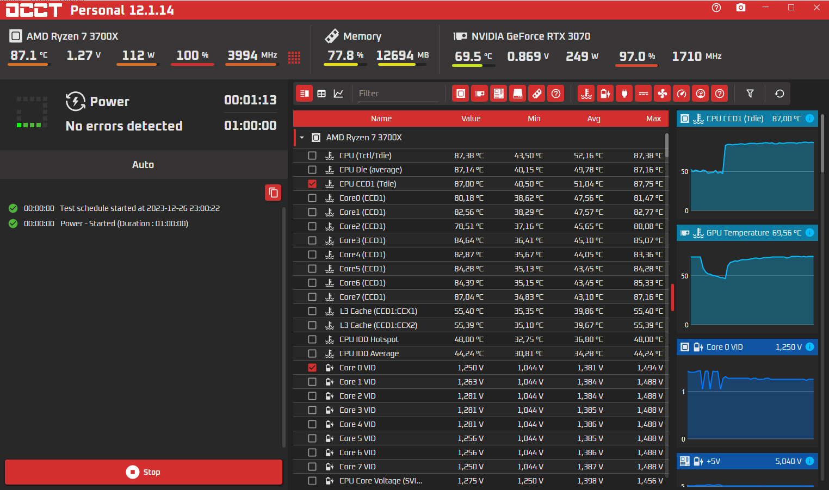Image resolution: width=829 pixels, height=490 pixels.
Task: Sort sensors by the Avg column header
Action: [594, 119]
